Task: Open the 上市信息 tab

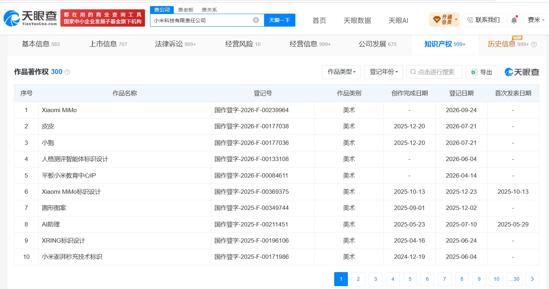Action: (108, 44)
